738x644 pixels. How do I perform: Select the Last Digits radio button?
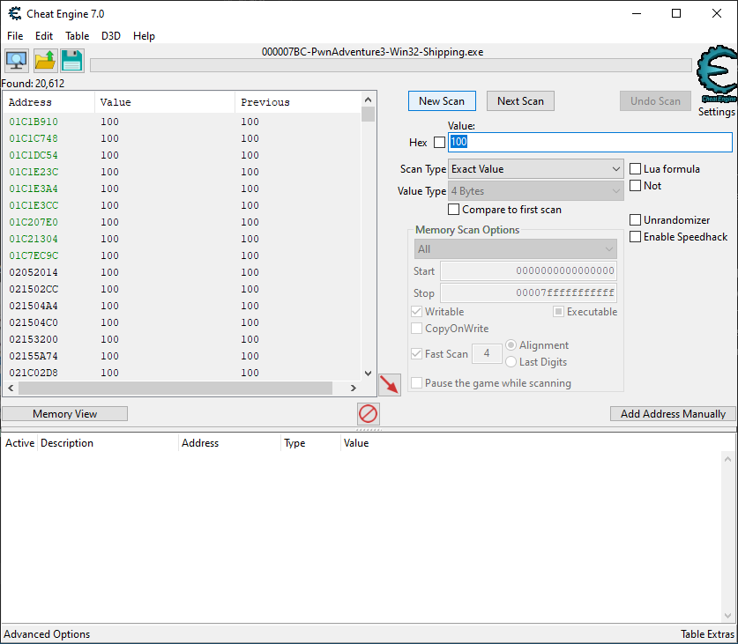511,362
